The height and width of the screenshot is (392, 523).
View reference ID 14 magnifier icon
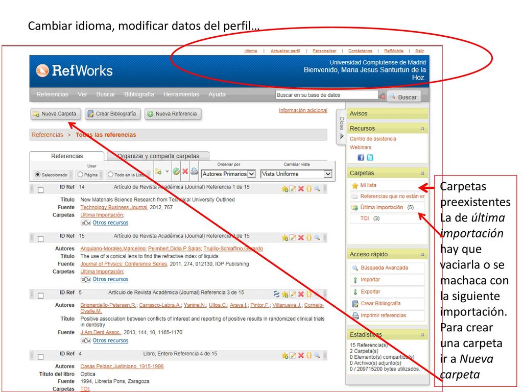tap(317, 189)
